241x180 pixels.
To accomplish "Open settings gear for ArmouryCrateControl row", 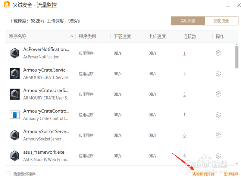I will click(x=218, y=115).
